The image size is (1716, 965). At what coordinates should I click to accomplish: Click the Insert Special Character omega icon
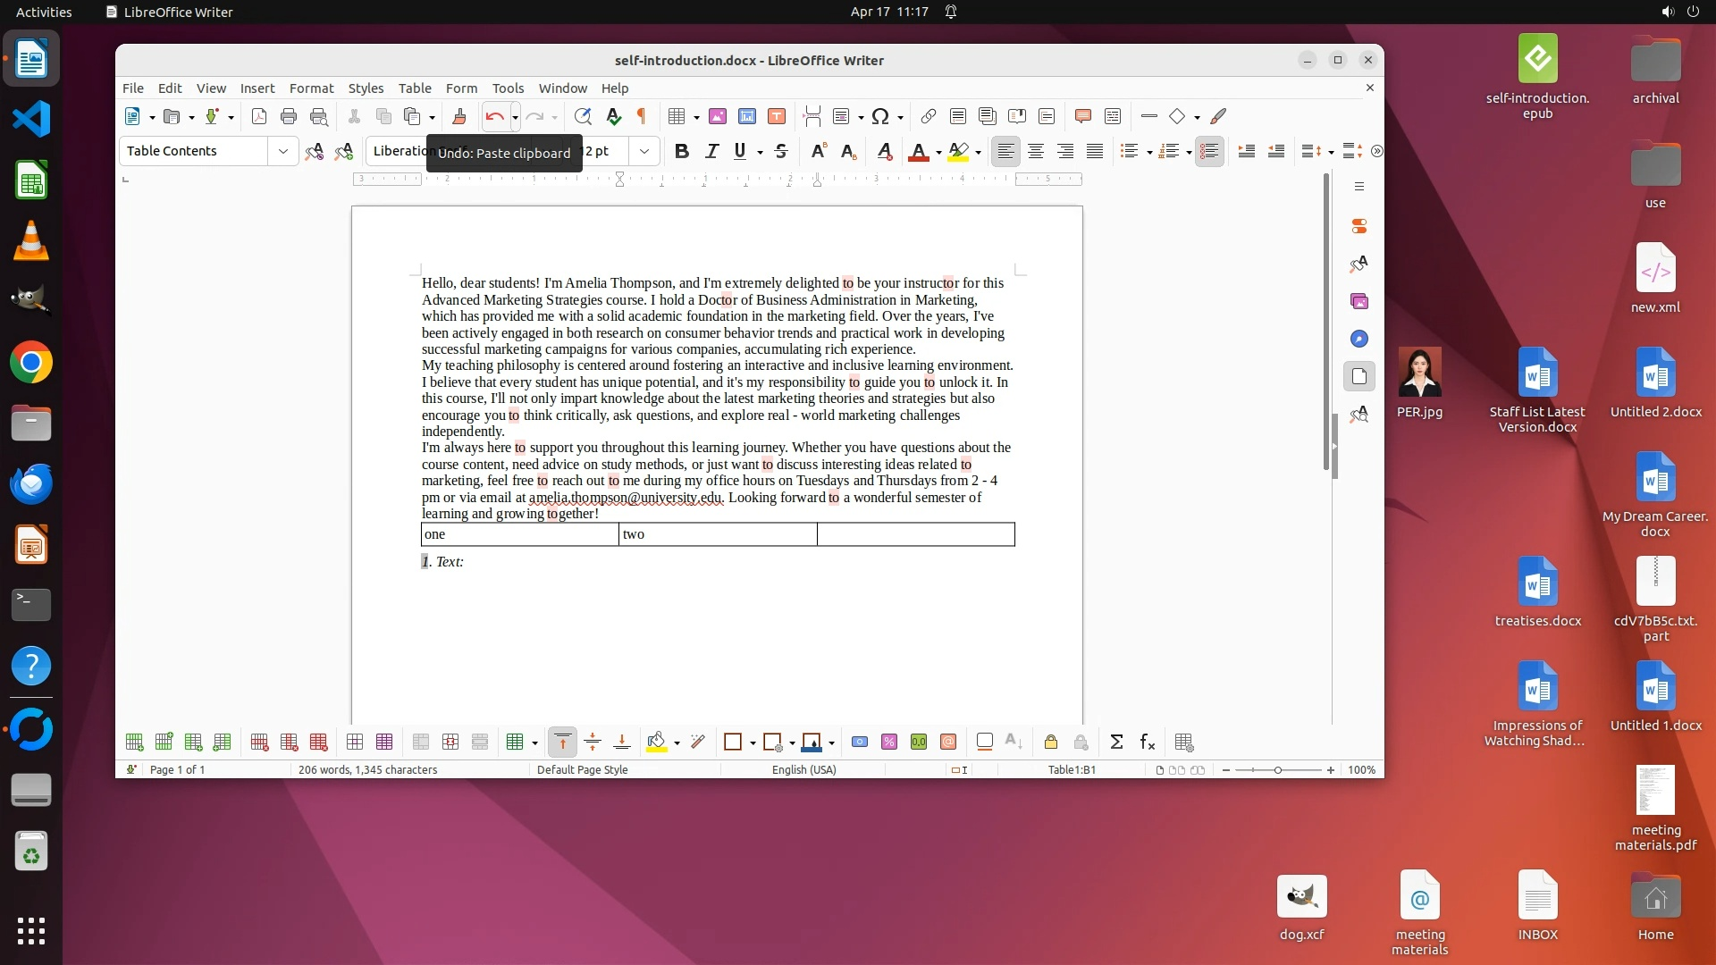tap(880, 116)
